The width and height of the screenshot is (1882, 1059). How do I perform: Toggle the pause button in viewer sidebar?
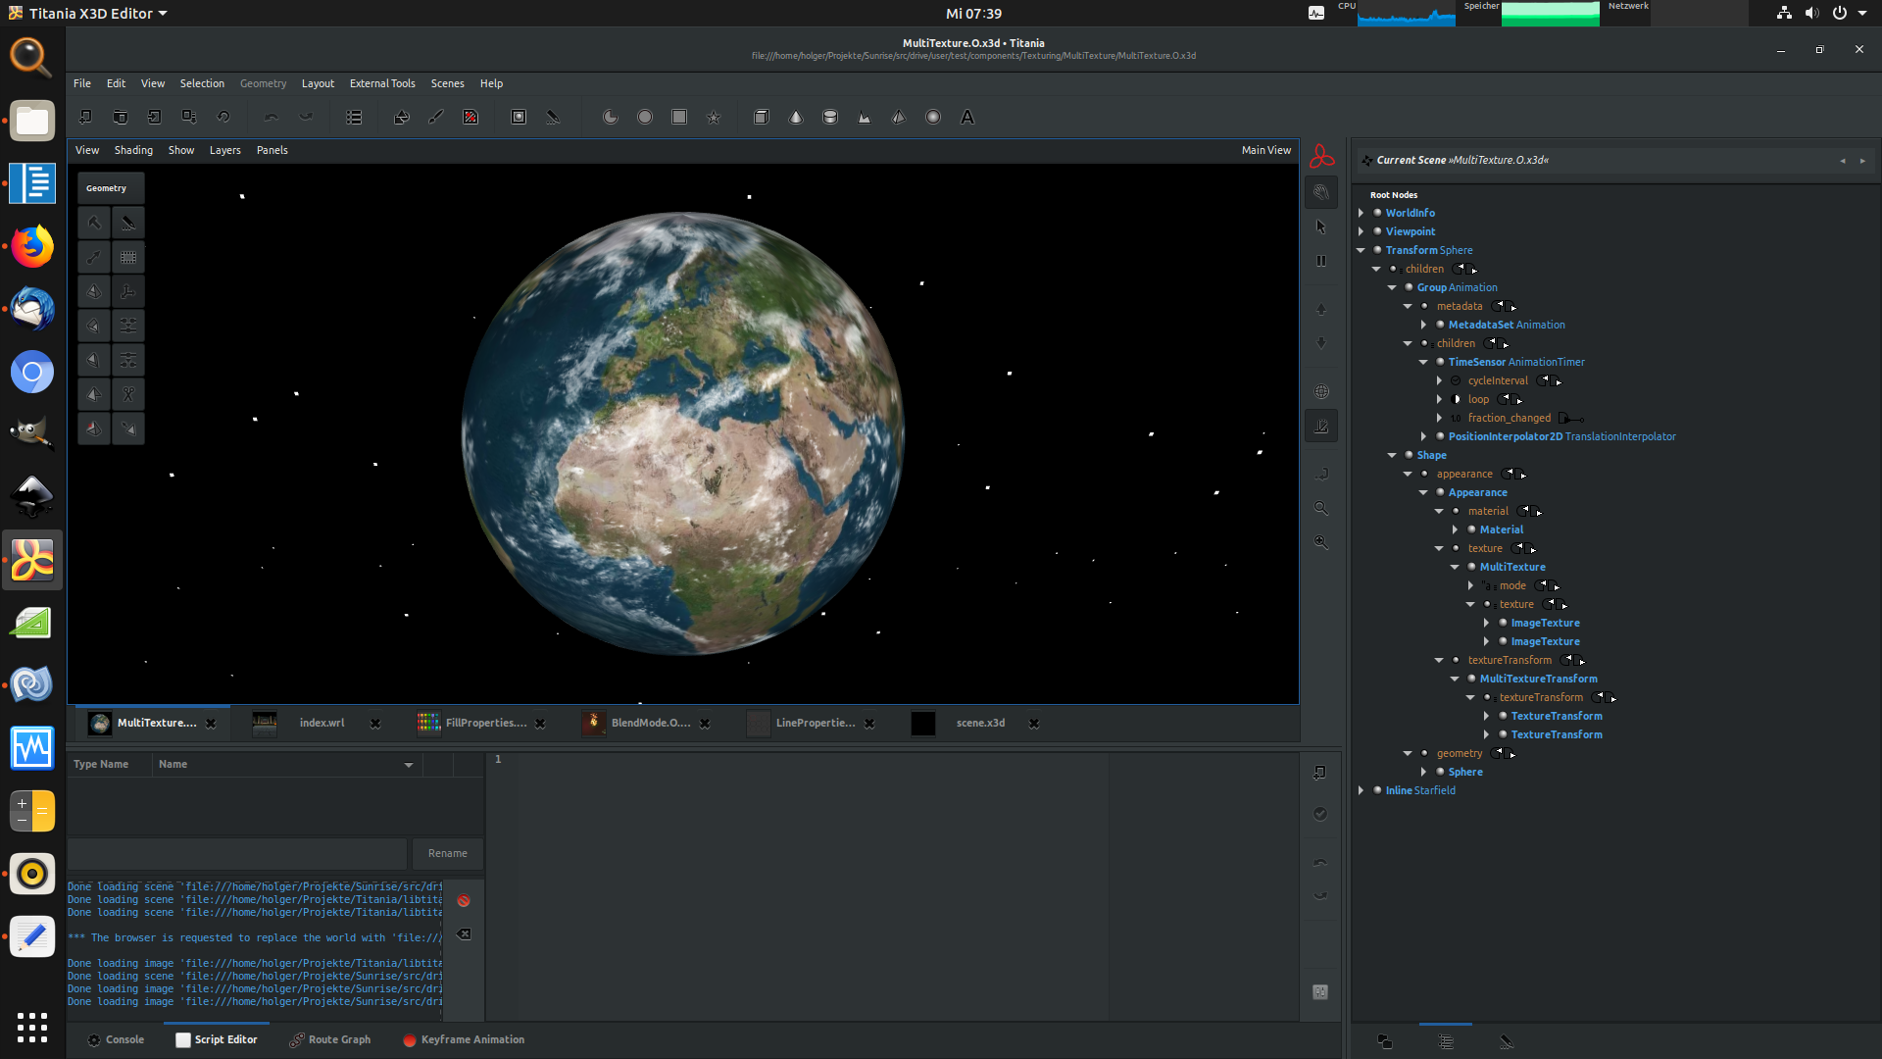coord(1321,261)
